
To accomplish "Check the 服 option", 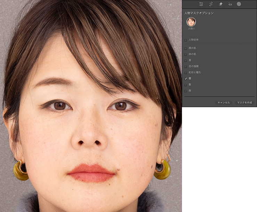I will pyautogui.click(x=186, y=91).
